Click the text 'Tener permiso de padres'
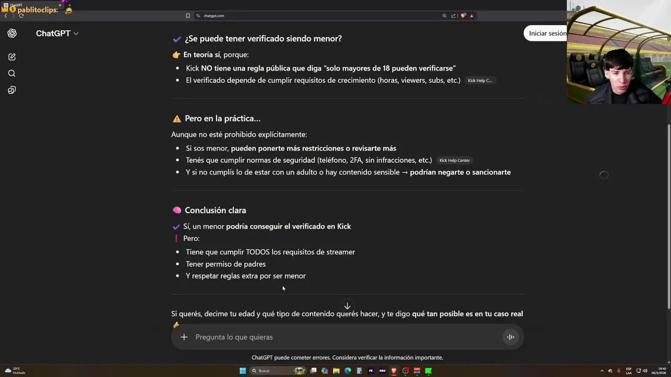 click(225, 264)
